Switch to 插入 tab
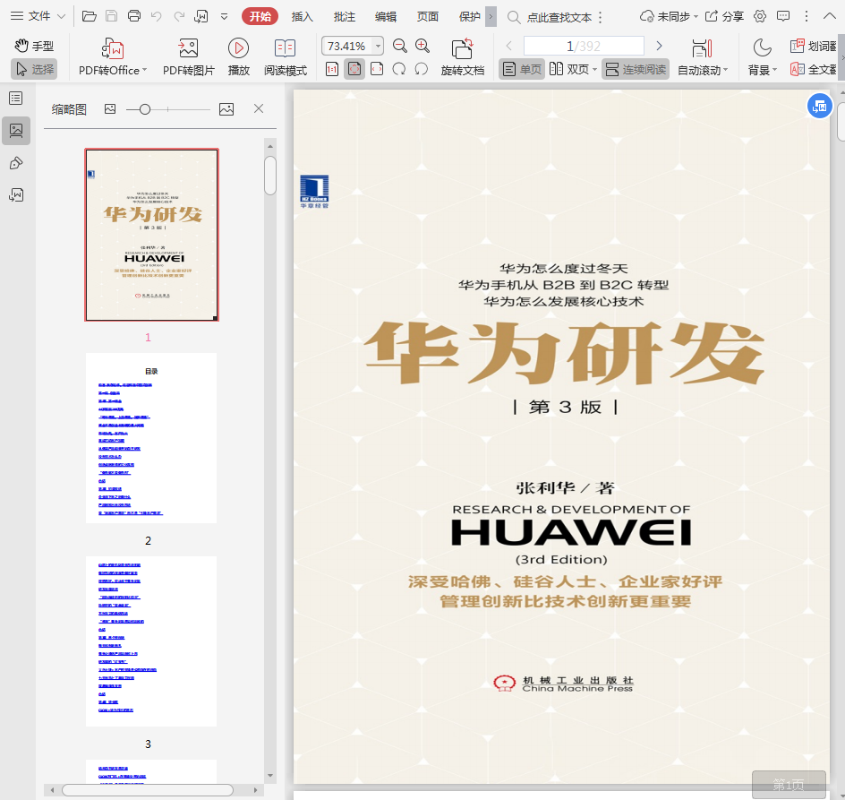This screenshot has width=845, height=800. point(302,17)
